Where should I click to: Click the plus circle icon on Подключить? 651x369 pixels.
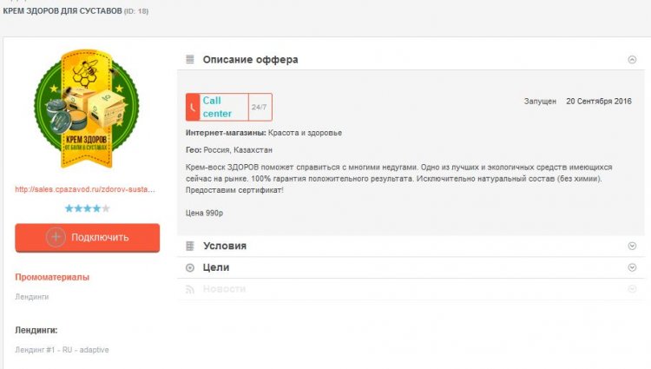56,237
